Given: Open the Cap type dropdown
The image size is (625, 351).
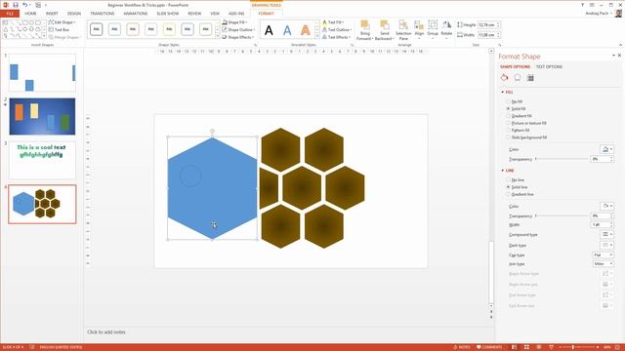Looking at the screenshot, I should pos(603,254).
